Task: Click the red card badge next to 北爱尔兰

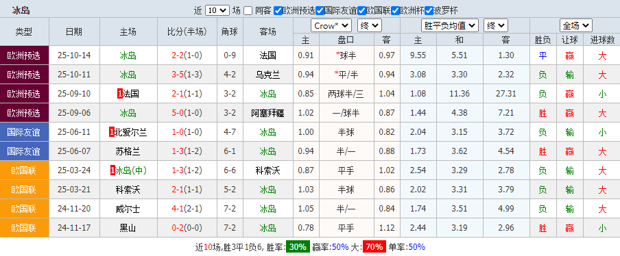Action: 112,133
